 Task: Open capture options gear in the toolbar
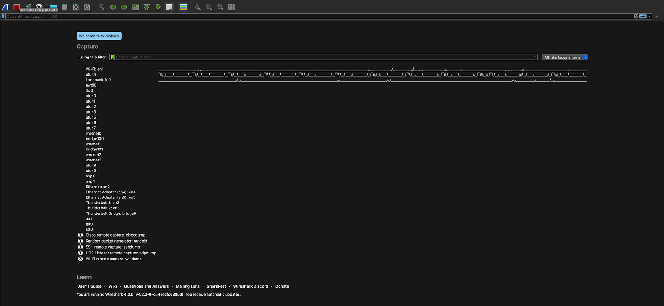coord(40,7)
